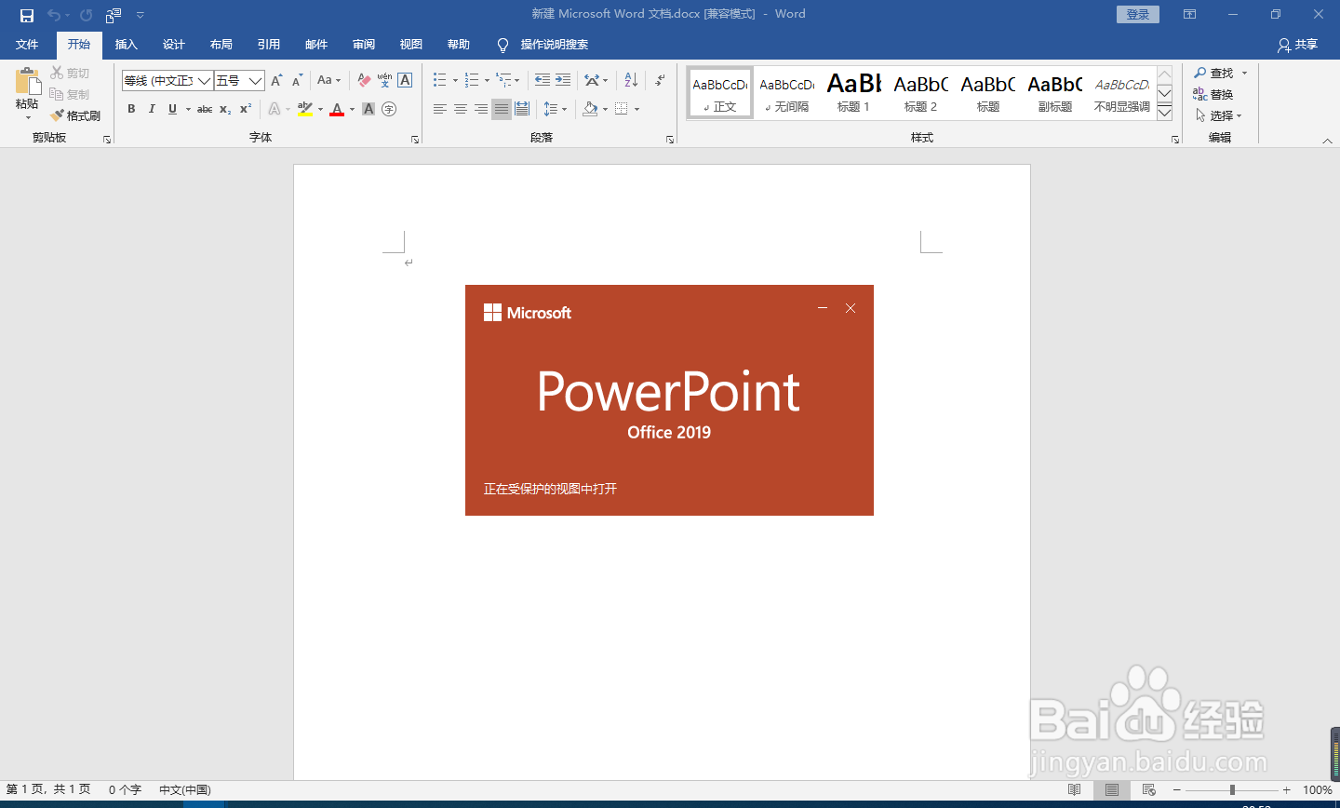
Task: Switch to Print Layout view in status bar
Action: tap(1112, 789)
